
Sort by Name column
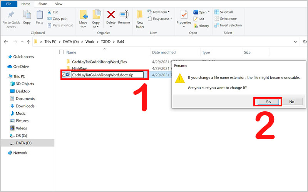point(71,52)
